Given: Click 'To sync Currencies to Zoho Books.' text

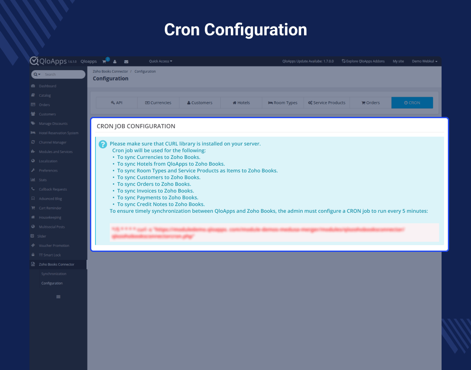Looking at the screenshot, I should coord(159,157).
